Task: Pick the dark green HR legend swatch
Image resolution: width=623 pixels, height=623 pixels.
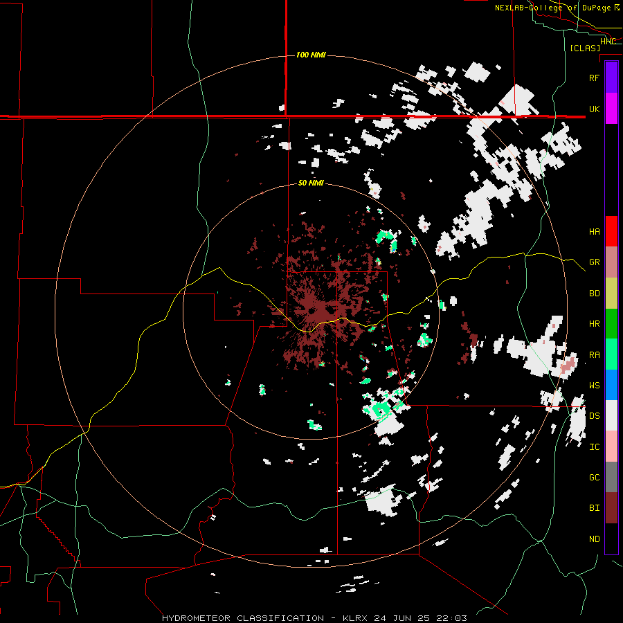Action: point(611,323)
